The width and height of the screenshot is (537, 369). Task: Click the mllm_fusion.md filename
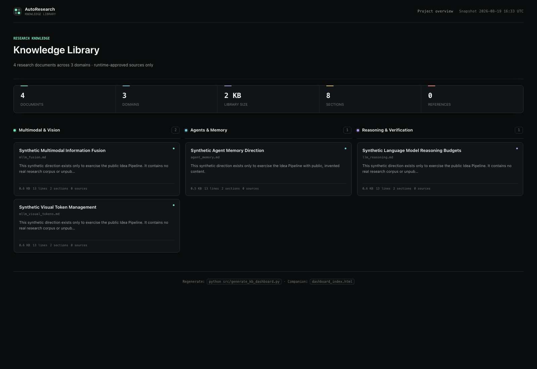click(x=33, y=157)
